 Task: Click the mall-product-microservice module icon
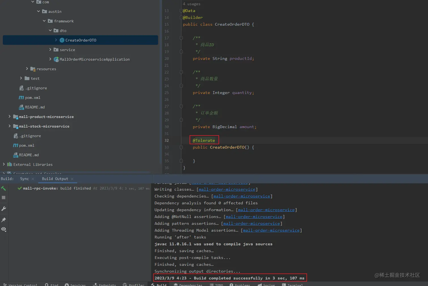16,117
